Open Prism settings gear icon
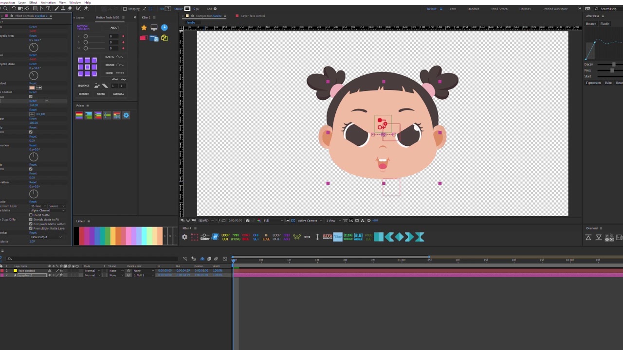623x350 pixels. [x=126, y=115]
